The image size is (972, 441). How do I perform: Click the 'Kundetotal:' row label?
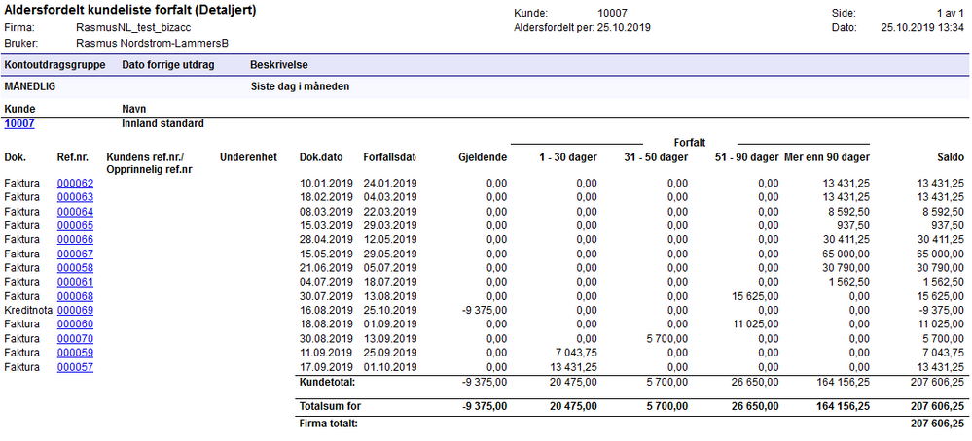tap(327, 383)
